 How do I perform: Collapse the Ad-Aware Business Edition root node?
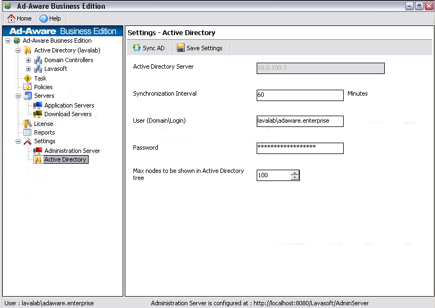coord(8,41)
